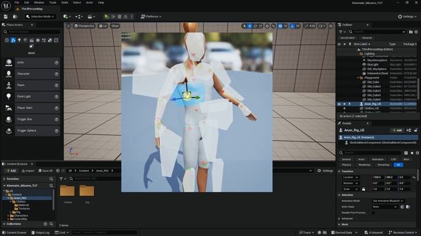Open the Settings menu in top toolbar
The width and height of the screenshot is (421, 236).
(x=407, y=16)
